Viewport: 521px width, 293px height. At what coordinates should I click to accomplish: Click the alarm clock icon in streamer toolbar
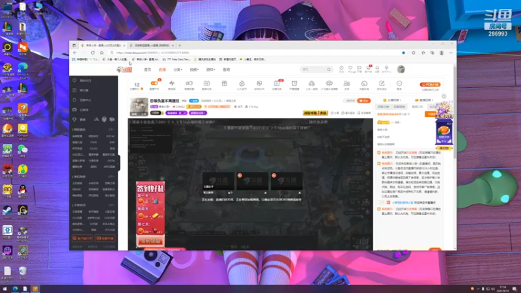294,84
